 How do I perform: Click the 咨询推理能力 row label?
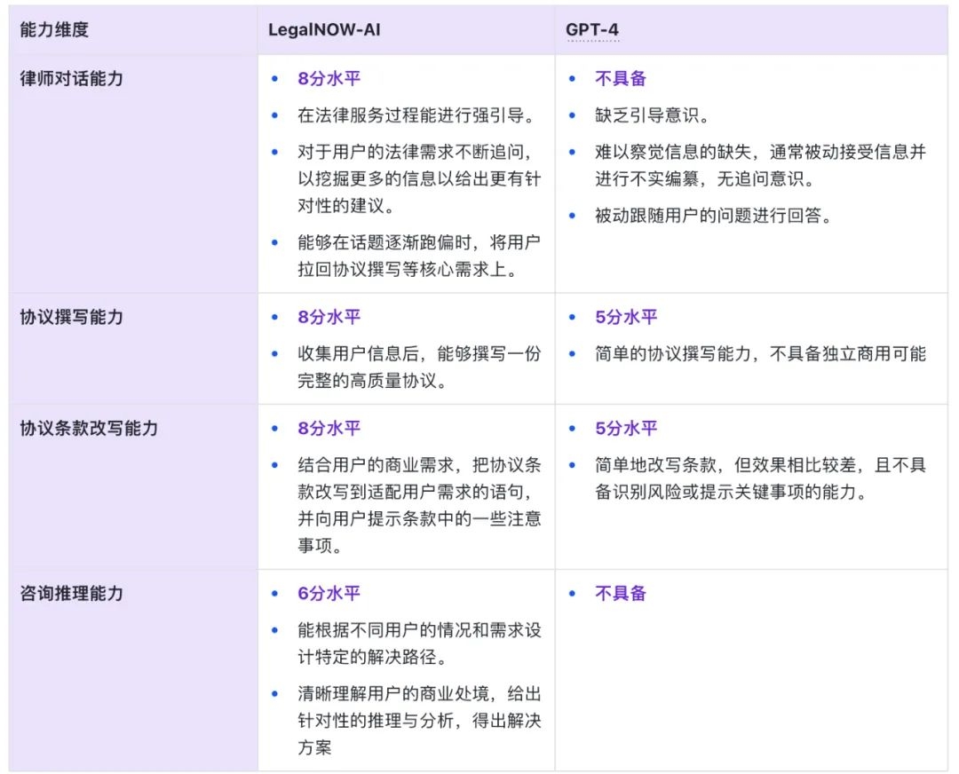coord(72,593)
